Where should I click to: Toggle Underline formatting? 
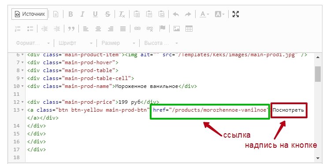click(x=95, y=15)
